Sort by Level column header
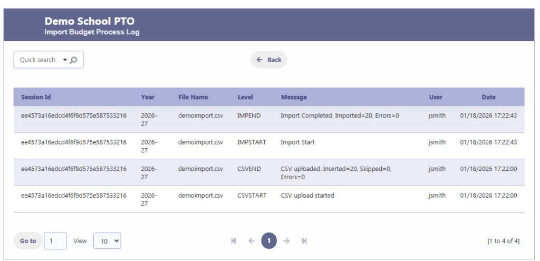The height and width of the screenshot is (261, 540). tap(245, 97)
